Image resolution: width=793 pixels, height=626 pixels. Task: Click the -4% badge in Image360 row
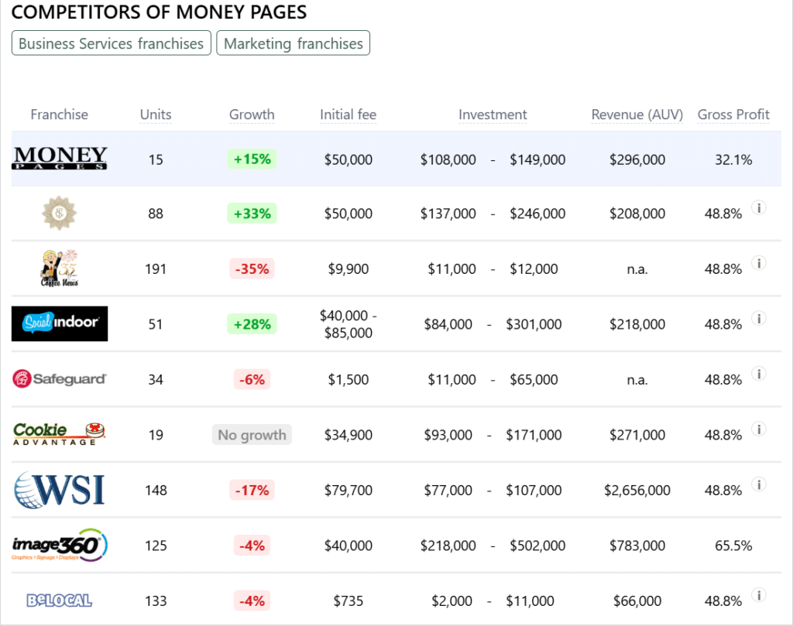[252, 546]
